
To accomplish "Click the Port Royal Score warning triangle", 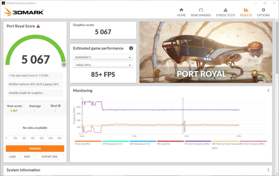I will click(38, 26).
